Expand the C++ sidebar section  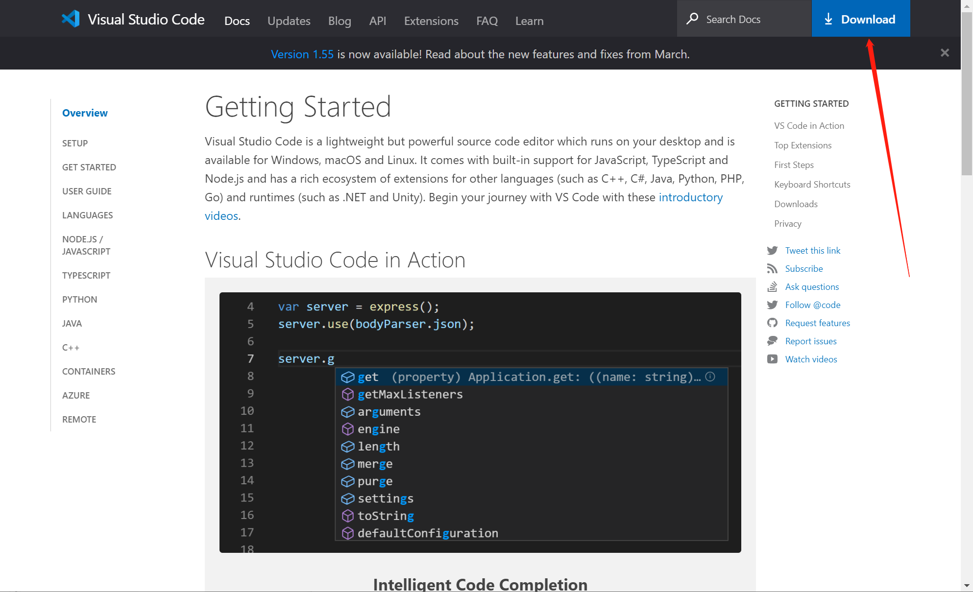(71, 348)
